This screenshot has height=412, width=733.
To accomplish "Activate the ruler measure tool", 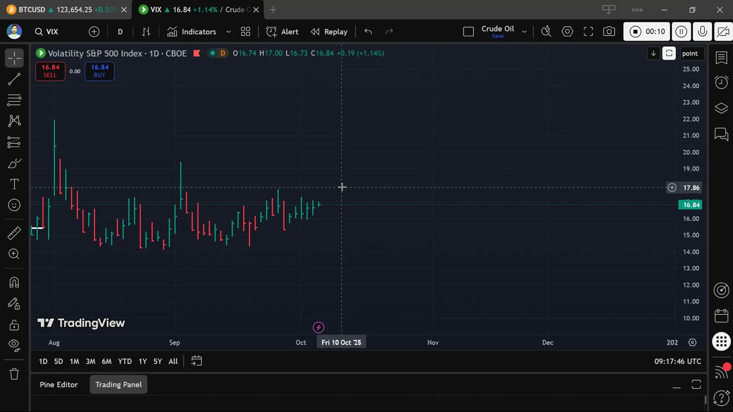I will 14,233.
